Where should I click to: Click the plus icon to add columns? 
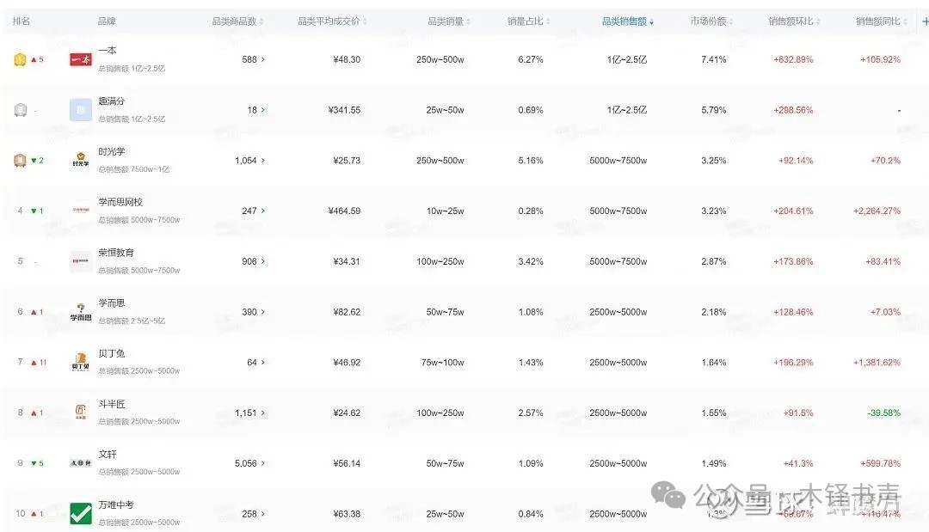click(x=925, y=21)
